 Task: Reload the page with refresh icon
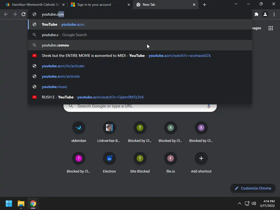click(24, 14)
